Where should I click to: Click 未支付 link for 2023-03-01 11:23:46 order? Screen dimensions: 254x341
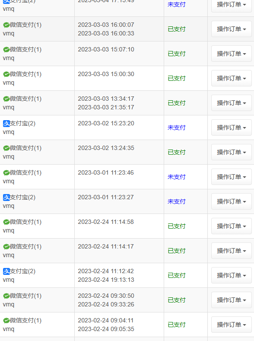pos(176,177)
